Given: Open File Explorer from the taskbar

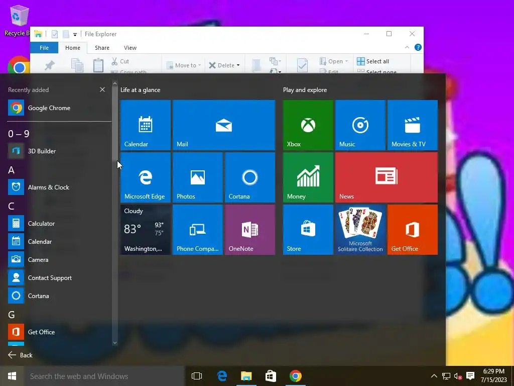Looking at the screenshot, I should [246, 376].
